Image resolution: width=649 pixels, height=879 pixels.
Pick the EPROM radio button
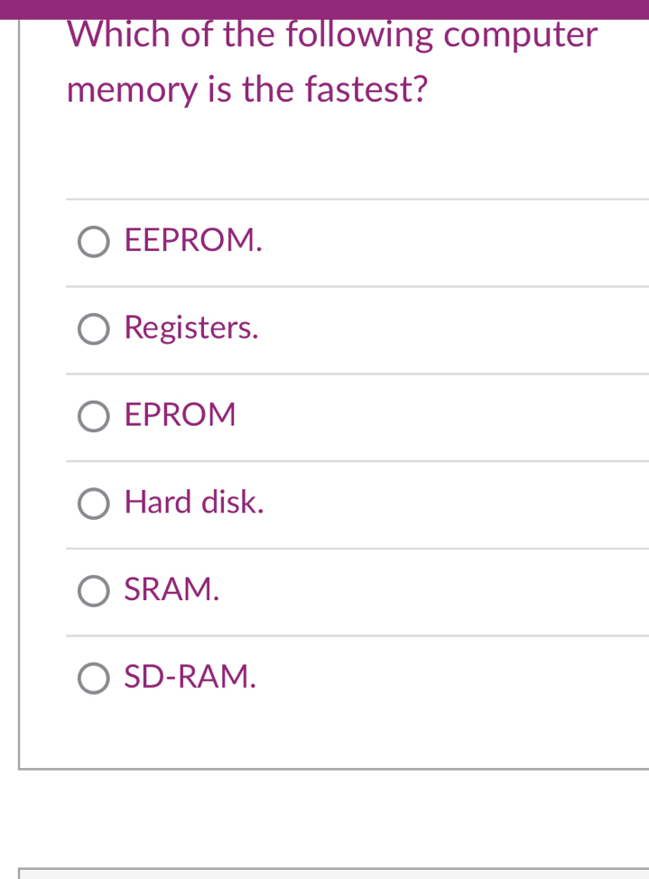click(x=94, y=416)
